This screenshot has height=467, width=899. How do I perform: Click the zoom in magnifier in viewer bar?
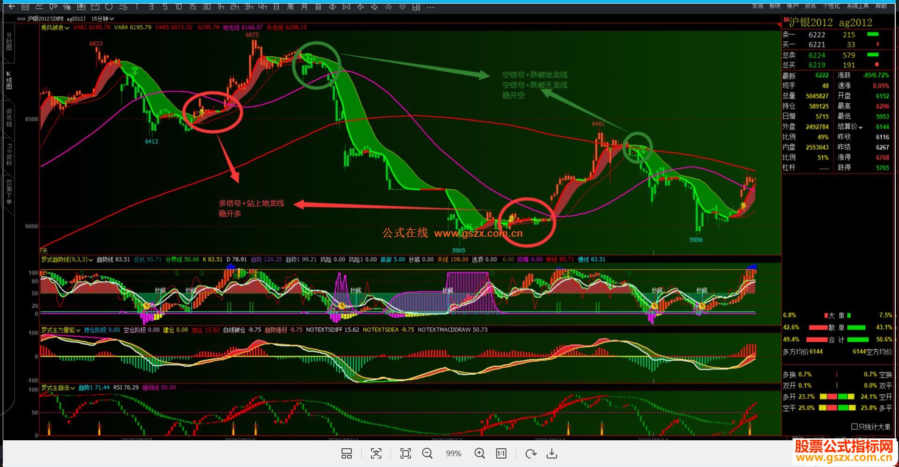(479, 453)
